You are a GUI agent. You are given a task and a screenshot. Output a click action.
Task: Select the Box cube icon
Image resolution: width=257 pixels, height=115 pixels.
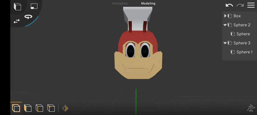(230, 16)
